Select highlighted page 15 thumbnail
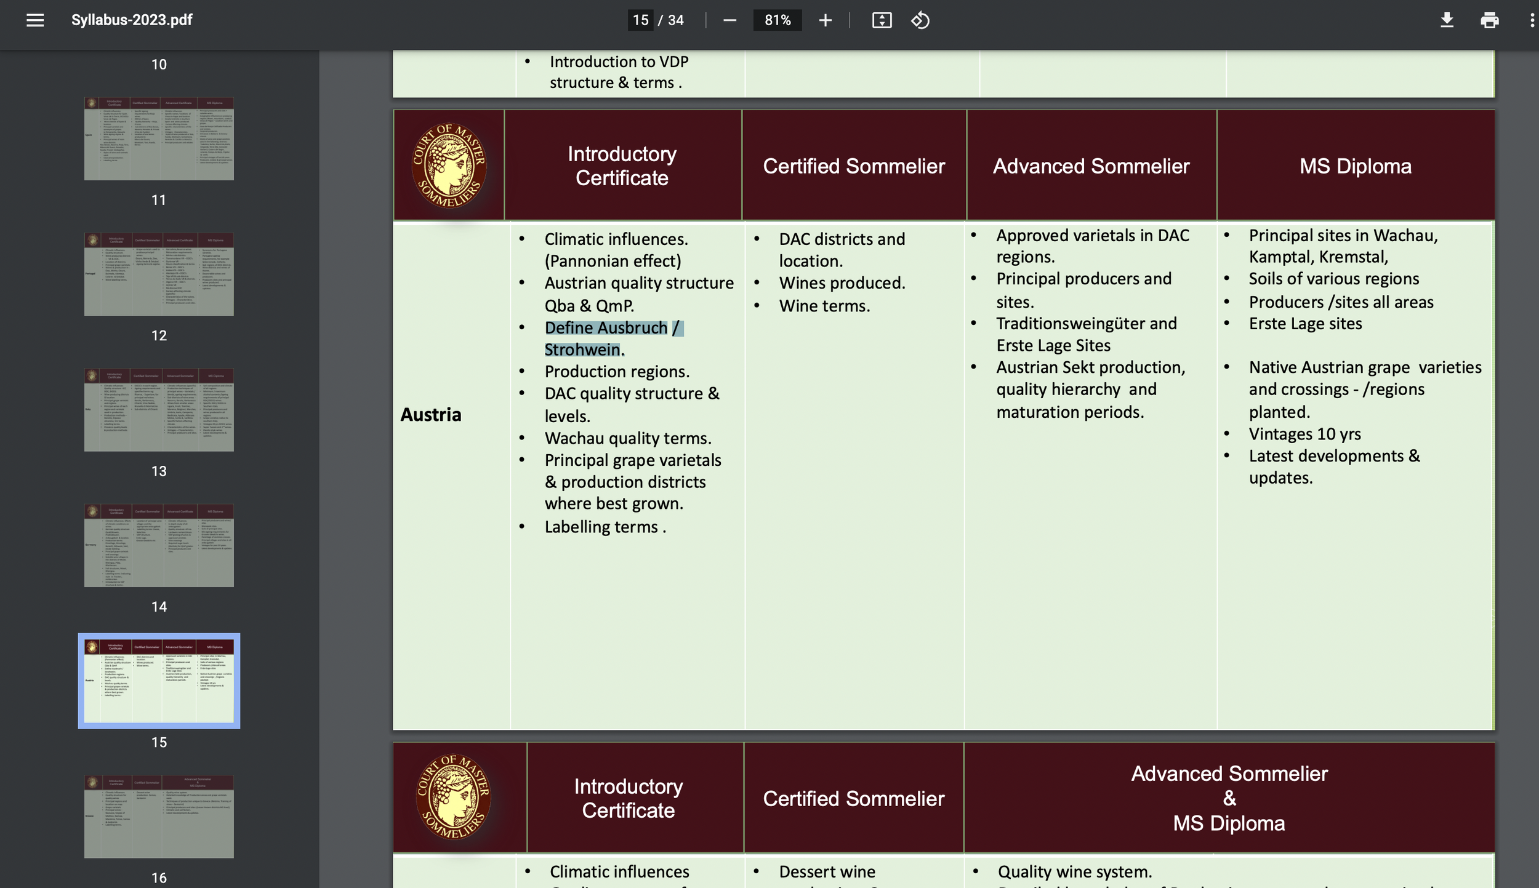This screenshot has width=1539, height=888. pyautogui.click(x=159, y=681)
